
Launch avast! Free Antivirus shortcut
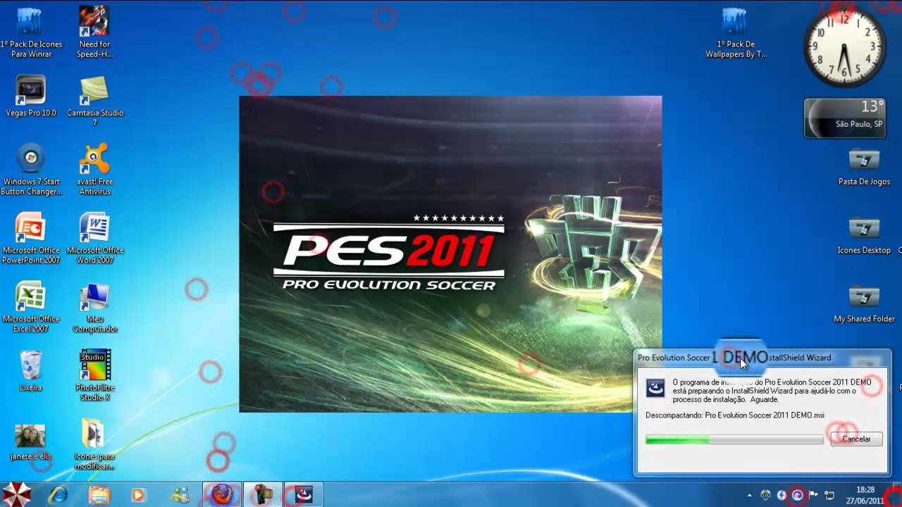click(x=94, y=170)
